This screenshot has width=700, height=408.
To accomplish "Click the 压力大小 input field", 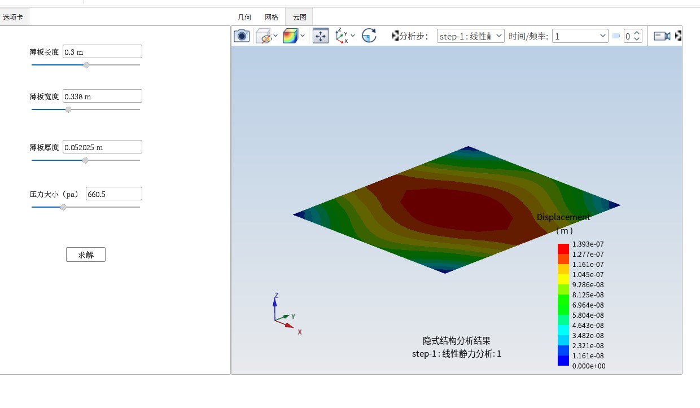I will (x=113, y=193).
